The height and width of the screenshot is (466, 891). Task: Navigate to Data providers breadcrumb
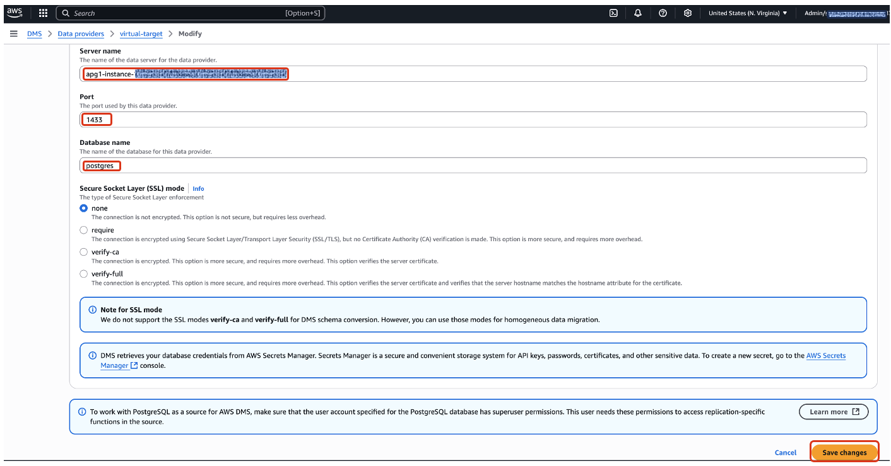81,33
